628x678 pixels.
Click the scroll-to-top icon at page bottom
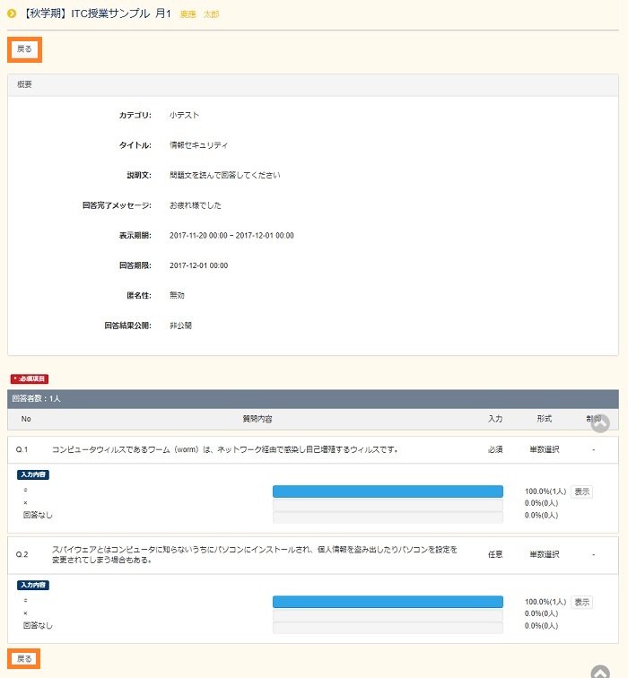point(600,672)
